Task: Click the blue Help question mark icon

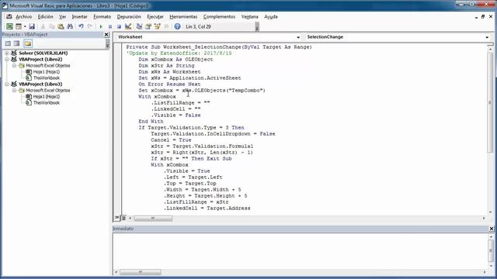Action: 177,26
